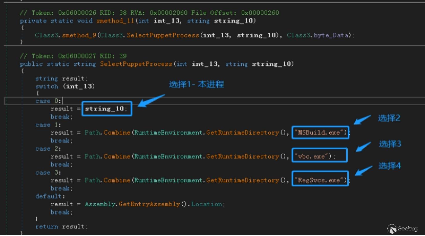Click the 'case 1:' label
This screenshot has width=425, height=236.
pos(48,125)
